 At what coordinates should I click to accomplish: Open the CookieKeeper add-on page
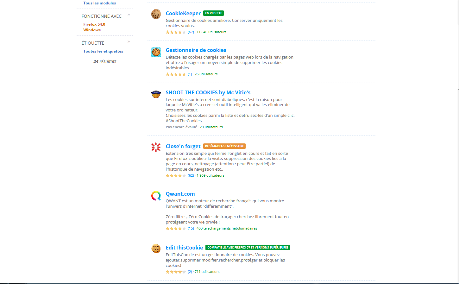click(183, 13)
